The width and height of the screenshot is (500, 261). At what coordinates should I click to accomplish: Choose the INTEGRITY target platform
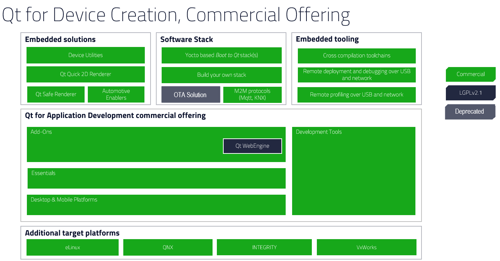pos(264,247)
